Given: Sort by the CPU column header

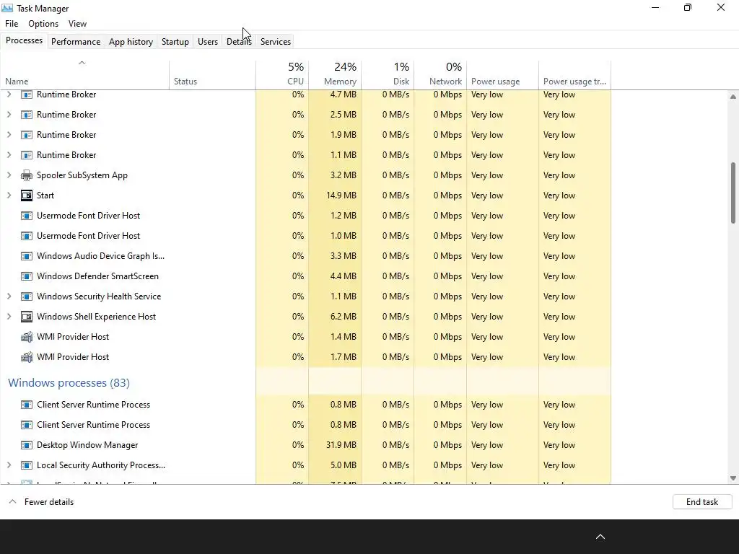Looking at the screenshot, I should coord(282,74).
